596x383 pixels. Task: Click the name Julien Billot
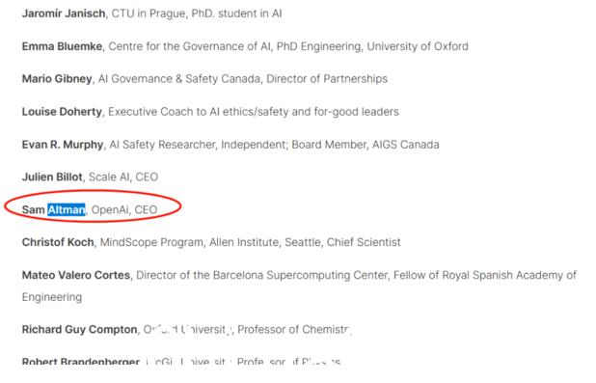point(52,178)
